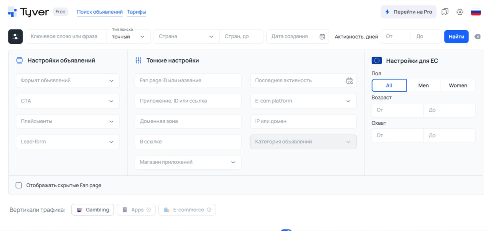Click the EU flag icon
The height and width of the screenshot is (231, 490).
pyautogui.click(x=377, y=60)
